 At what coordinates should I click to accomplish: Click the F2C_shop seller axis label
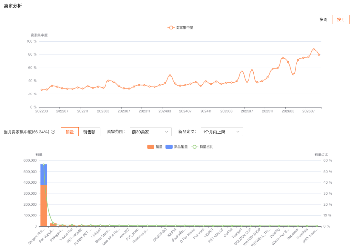(x=132, y=235)
